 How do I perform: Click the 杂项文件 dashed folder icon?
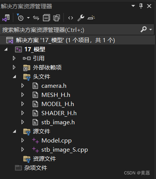(x=19, y=168)
